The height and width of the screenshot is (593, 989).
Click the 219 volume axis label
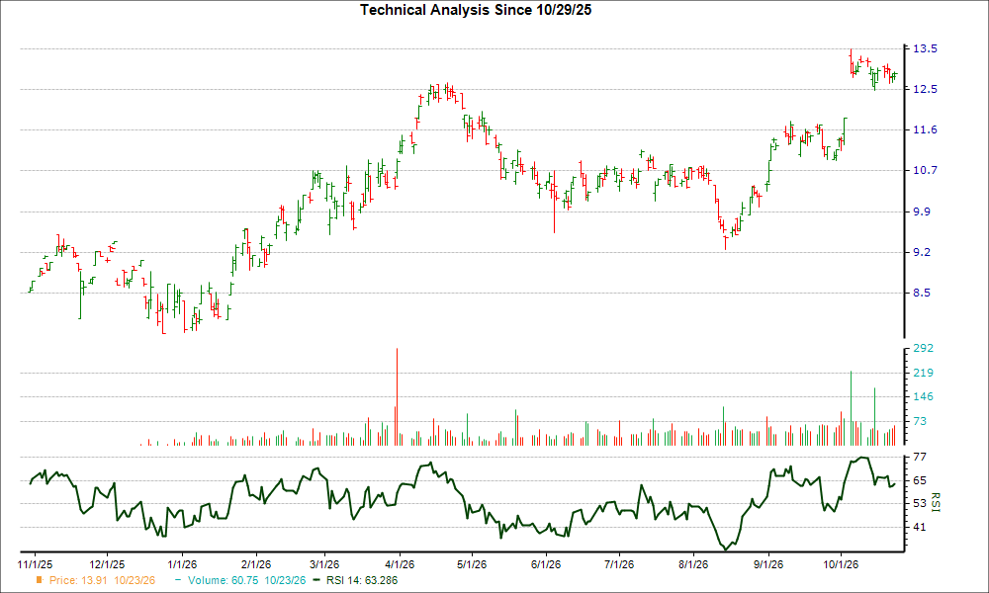tap(924, 373)
